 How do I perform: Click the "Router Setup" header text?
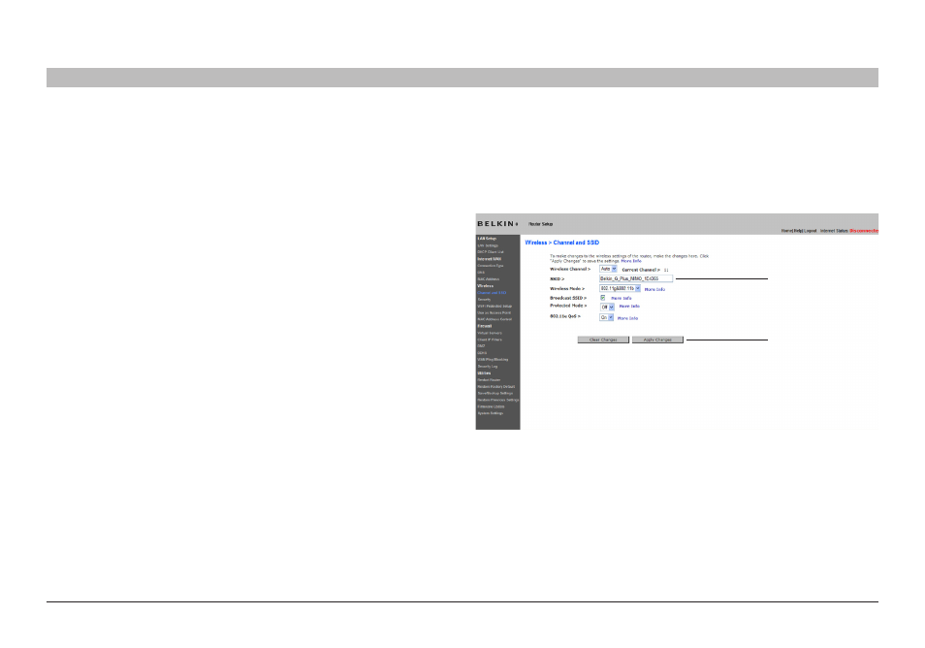(540, 224)
